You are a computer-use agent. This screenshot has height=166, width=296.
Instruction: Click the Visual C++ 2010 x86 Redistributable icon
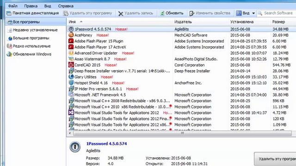[x=71, y=107]
